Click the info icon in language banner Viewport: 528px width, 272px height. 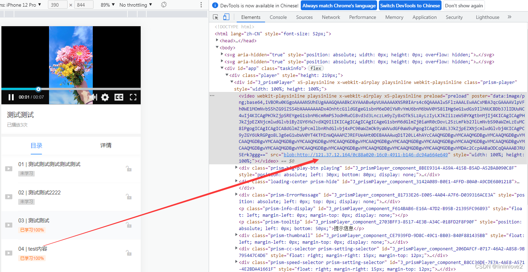click(x=215, y=6)
